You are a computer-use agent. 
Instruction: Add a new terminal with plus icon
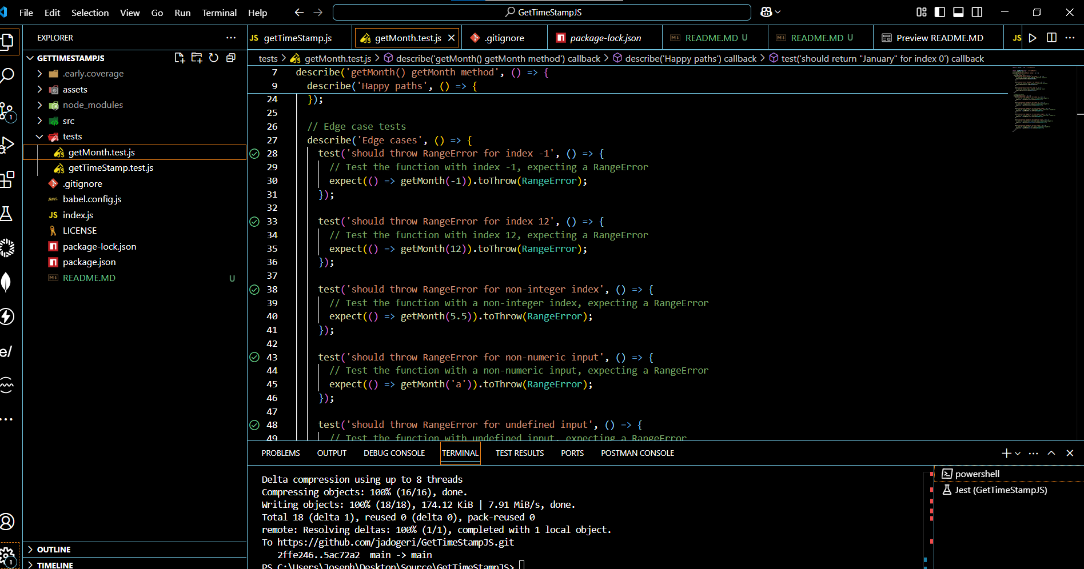click(1006, 453)
